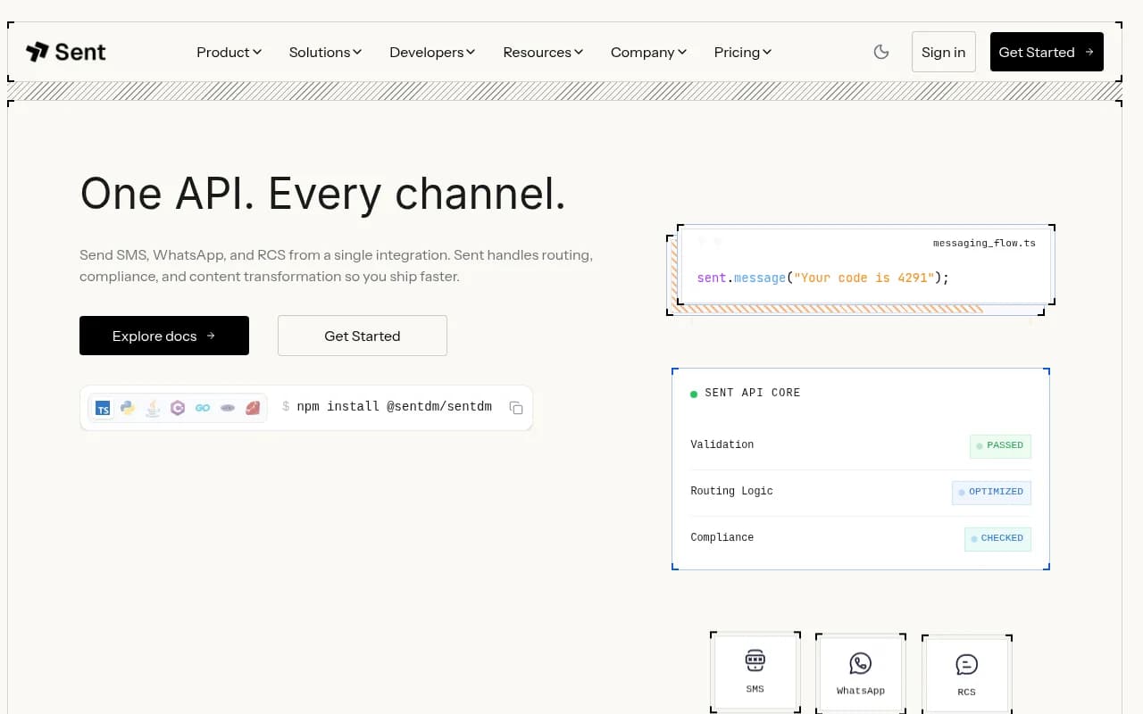
Task: Expand the Solutions menu
Action: pyautogui.click(x=326, y=52)
